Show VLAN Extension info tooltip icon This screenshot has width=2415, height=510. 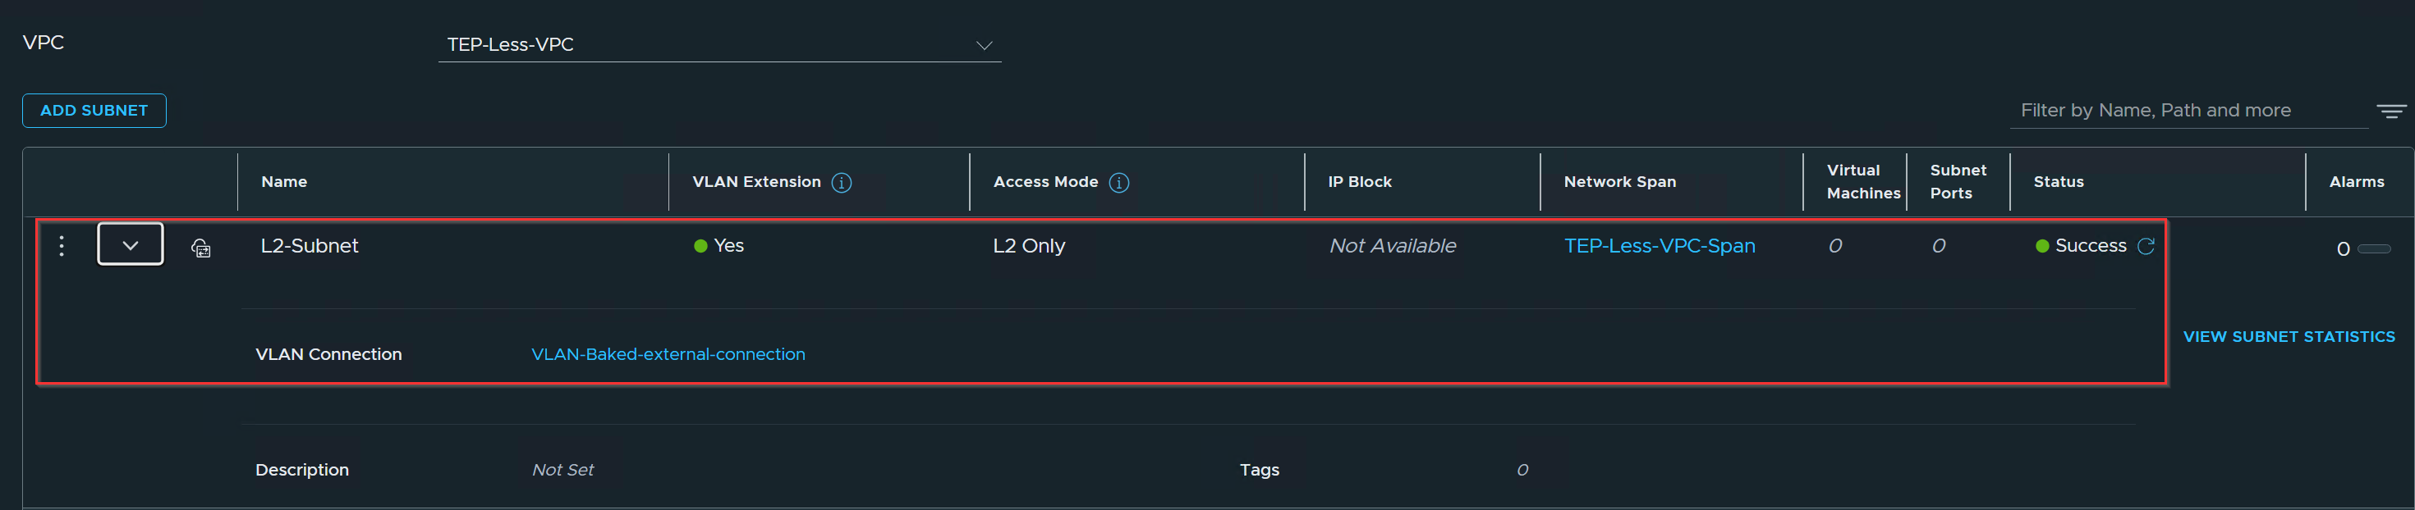click(842, 183)
